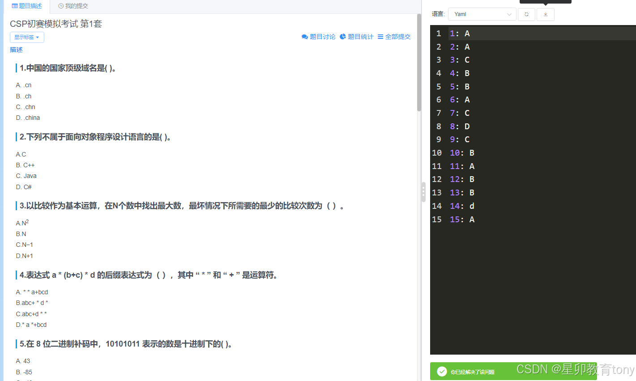
Task: Click editor line 15 answer '15: A'
Action: [x=462, y=220]
